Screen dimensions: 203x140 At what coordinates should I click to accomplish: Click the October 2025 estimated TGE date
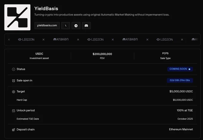[185, 119]
